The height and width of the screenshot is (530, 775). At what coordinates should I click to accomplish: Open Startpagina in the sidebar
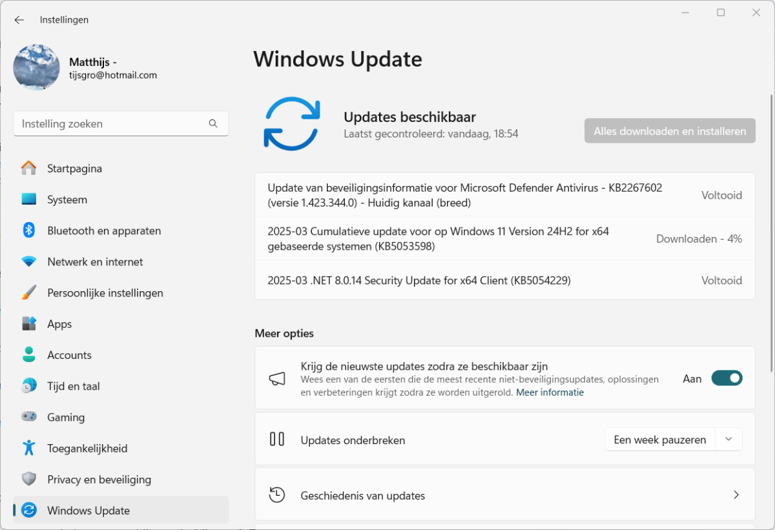coord(74,168)
